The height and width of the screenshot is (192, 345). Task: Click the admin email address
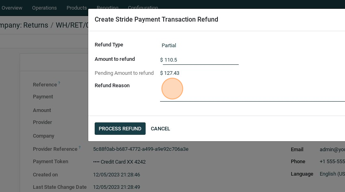pos(332,150)
